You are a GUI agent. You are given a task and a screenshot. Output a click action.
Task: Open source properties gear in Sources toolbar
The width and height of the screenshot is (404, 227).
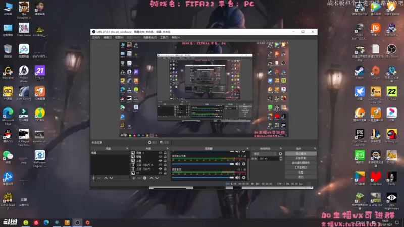(145, 178)
